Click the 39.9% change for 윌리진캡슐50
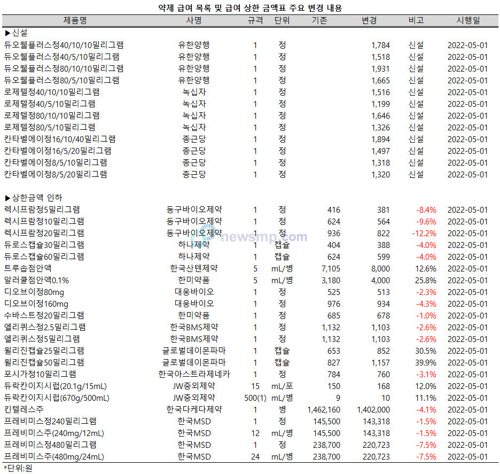The width and height of the screenshot is (500, 474). click(426, 363)
